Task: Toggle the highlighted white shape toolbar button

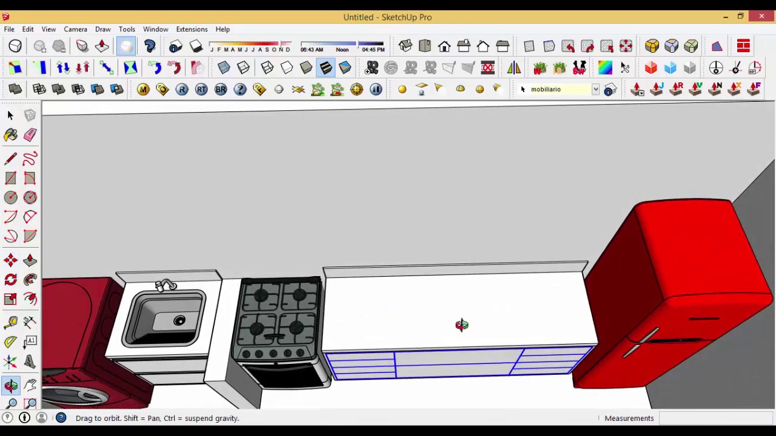Action: (125, 46)
